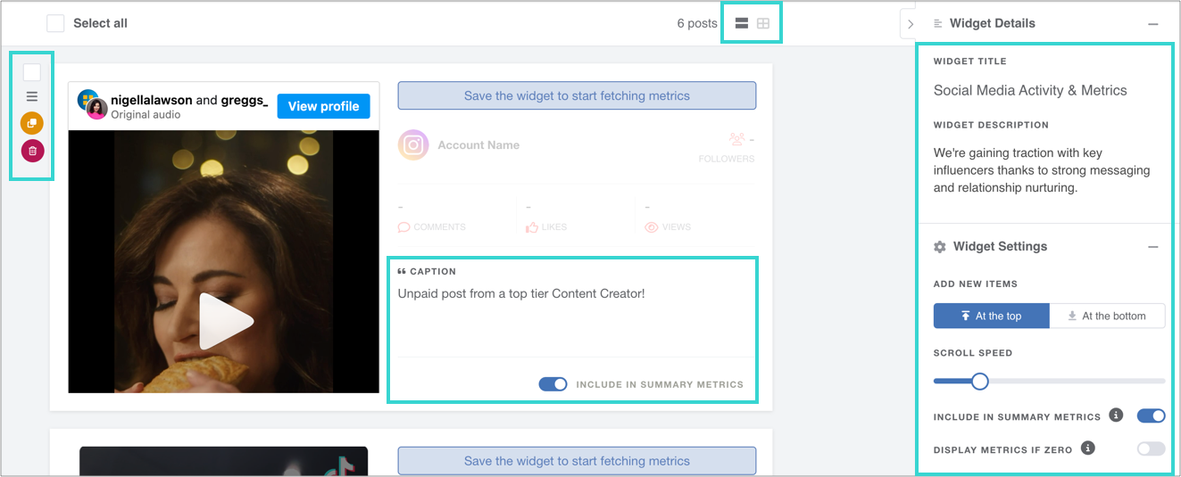The width and height of the screenshot is (1181, 477).
Task: Edit the Widget Description text
Action: click(x=1042, y=170)
